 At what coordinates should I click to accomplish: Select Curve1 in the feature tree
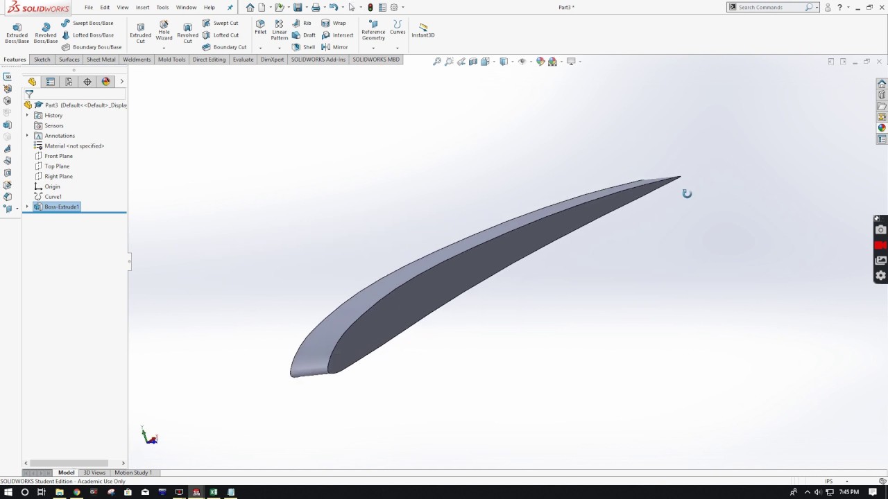pyautogui.click(x=49, y=197)
